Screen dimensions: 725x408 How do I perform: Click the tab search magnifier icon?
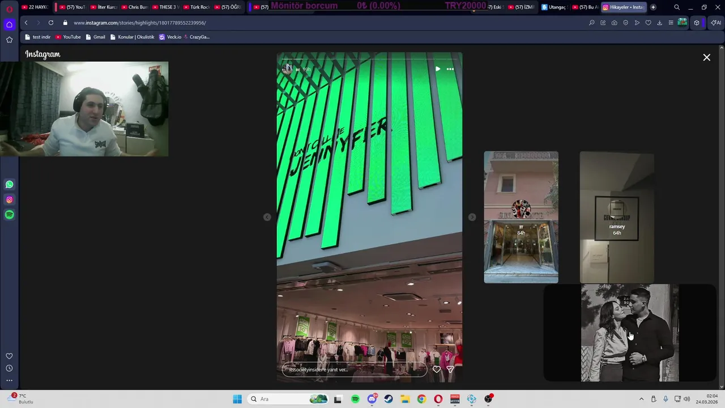pos(677,7)
